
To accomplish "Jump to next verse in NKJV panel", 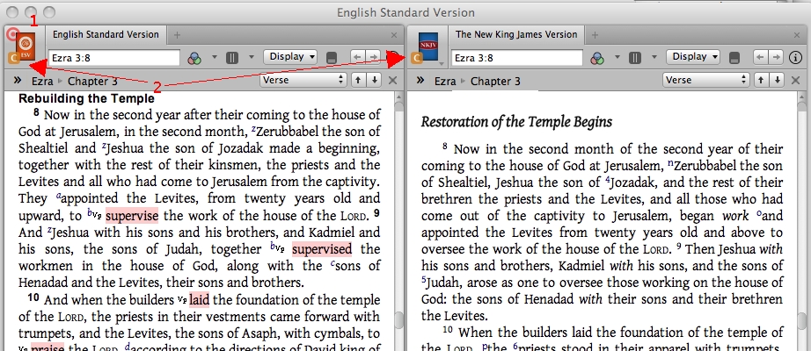I will 778,80.
